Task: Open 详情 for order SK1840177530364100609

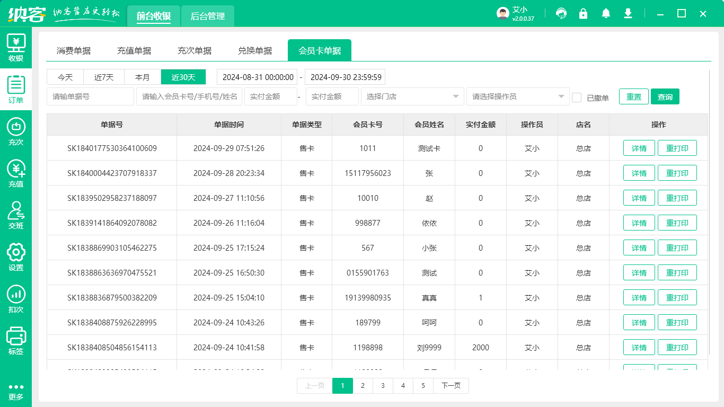Action: (x=639, y=148)
